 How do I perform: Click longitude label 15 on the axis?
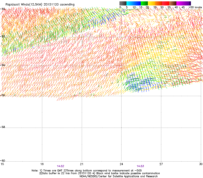click(x=2, y=164)
